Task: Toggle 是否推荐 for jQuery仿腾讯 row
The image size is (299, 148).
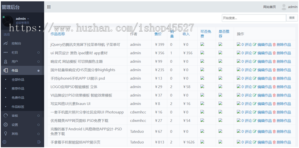Action: 220,44
